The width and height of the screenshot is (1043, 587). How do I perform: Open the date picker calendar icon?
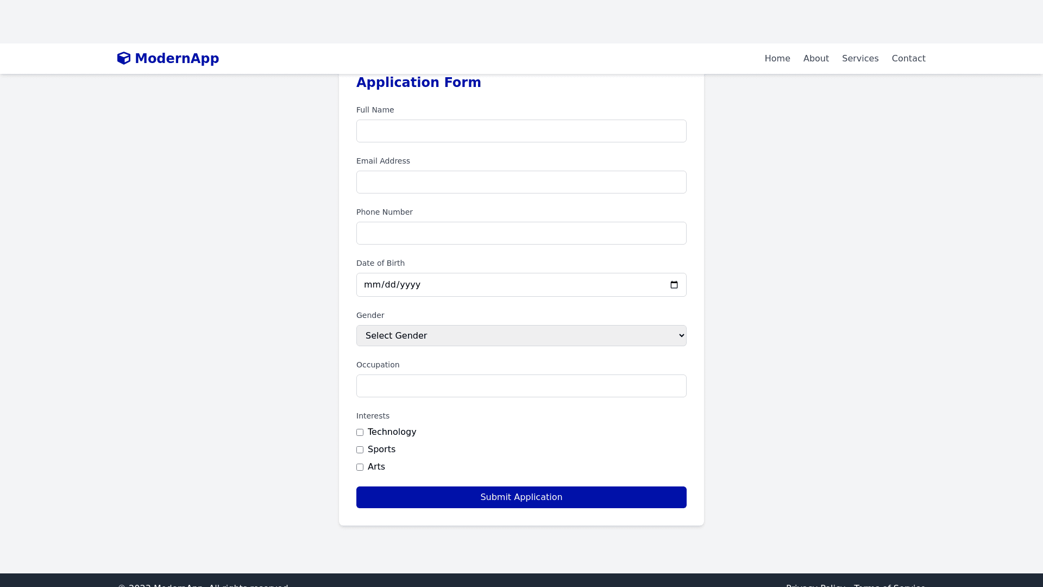click(674, 285)
